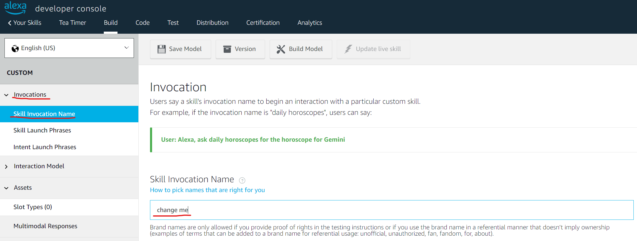637x241 pixels.
Task: Select Intent Launch Phrases in sidebar
Action: coord(69,147)
